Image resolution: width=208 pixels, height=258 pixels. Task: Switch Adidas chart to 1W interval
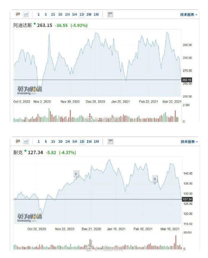pos(89,14)
